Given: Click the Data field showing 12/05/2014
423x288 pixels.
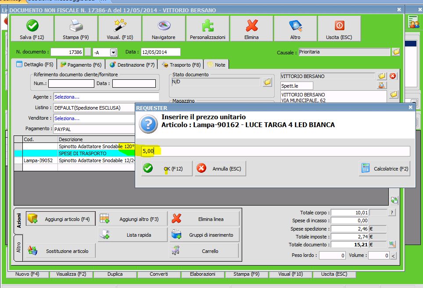Looking at the screenshot, I should click(161, 52).
